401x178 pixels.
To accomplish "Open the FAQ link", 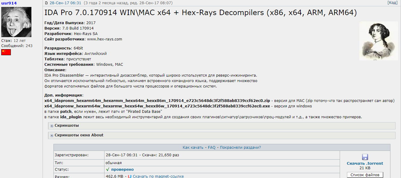I will (x=212, y=148).
